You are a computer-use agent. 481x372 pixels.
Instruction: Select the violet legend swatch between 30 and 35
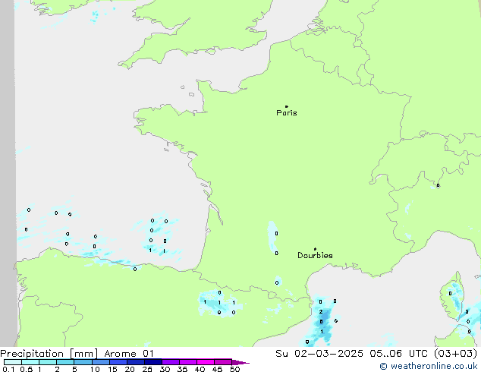click(171, 362)
